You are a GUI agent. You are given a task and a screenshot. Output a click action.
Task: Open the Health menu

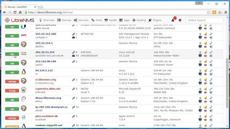(111, 20)
